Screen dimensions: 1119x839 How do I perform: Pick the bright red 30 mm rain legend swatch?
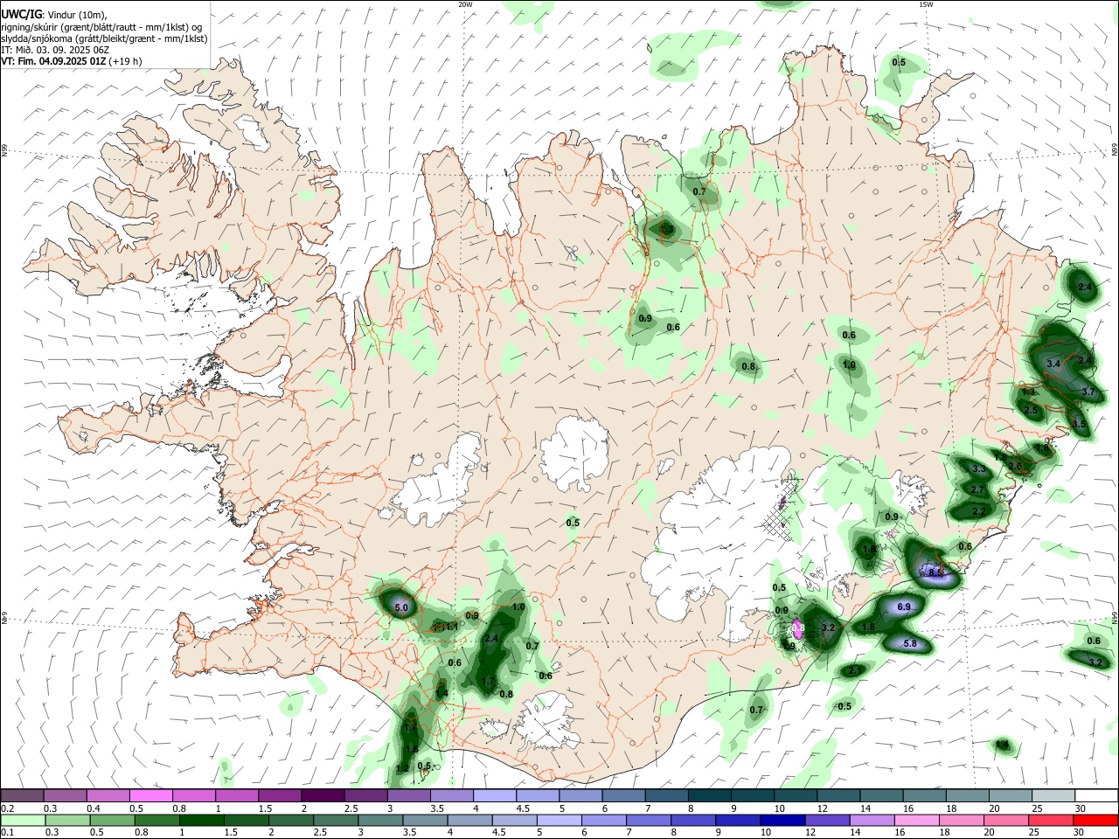coord(1095,820)
